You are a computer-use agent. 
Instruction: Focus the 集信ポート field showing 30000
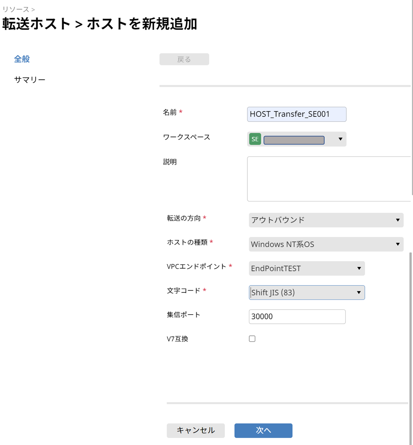point(297,317)
